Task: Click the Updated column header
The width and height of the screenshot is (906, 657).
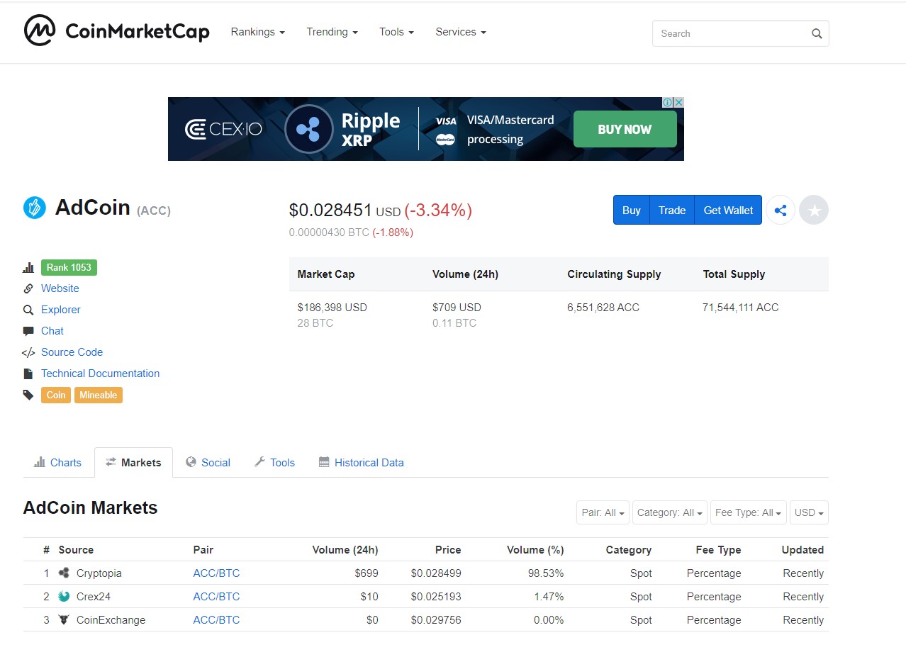Action: (802, 549)
